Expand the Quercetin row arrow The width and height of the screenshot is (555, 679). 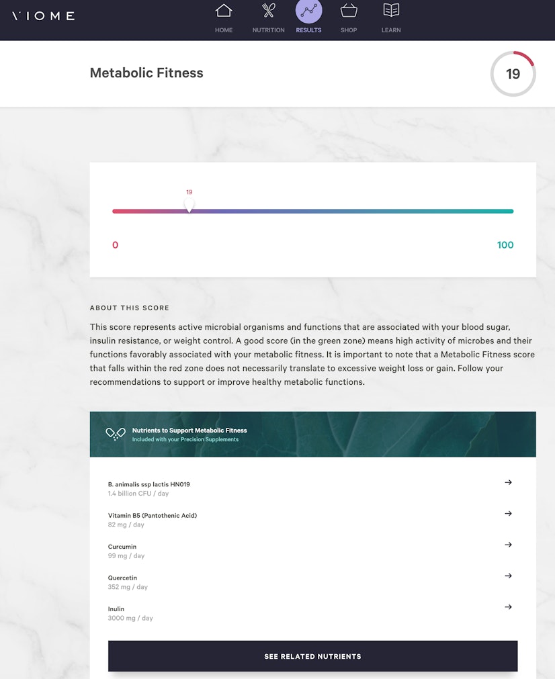509,576
